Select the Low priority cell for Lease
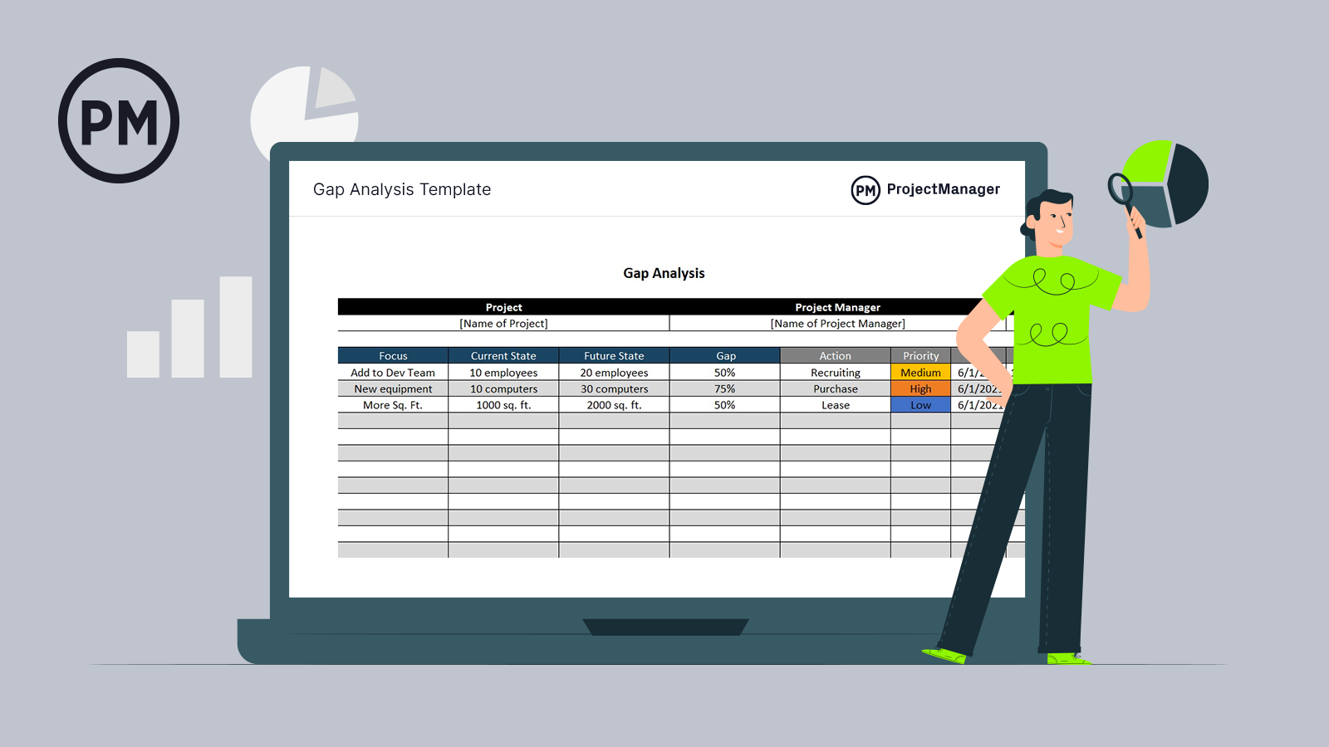Viewport: 1329px width, 747px height. [x=920, y=405]
